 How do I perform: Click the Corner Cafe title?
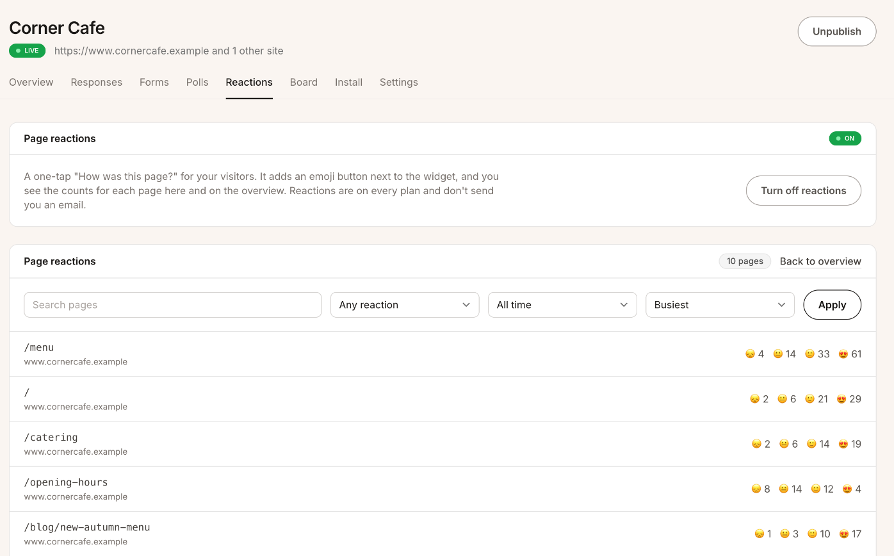pos(57,28)
